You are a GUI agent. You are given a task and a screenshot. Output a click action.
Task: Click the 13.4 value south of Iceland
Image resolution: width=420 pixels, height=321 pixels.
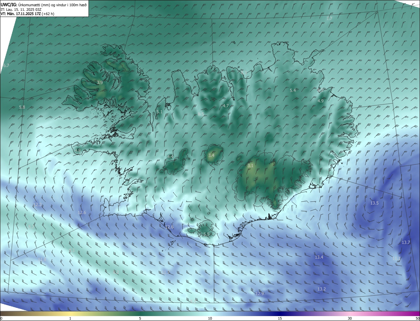click(319, 257)
